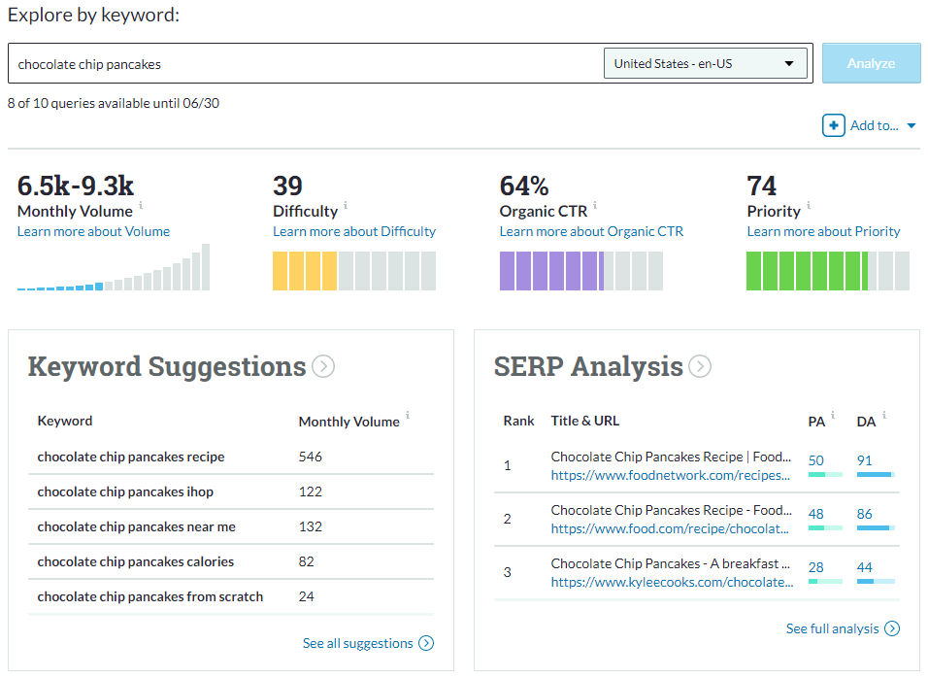Click info icon next to Organic CTR
This screenshot has width=928, height=678.
click(x=595, y=205)
